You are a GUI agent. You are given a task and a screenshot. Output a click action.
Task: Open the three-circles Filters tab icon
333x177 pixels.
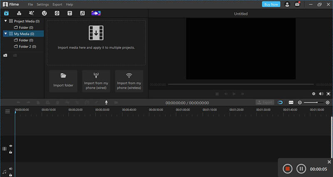tap(19, 13)
